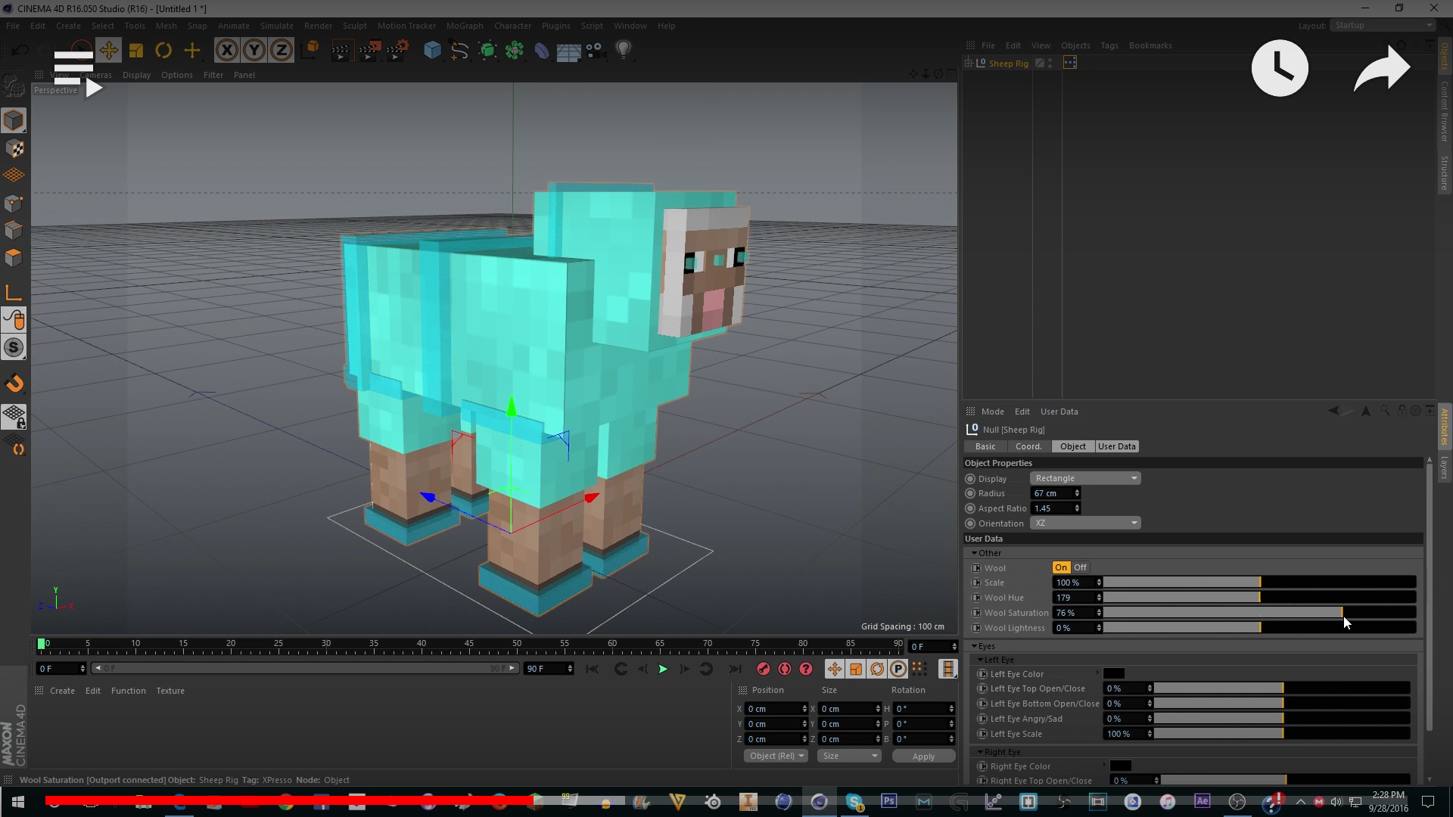The width and height of the screenshot is (1453, 817).
Task: Select the Move tool in top toolbar
Action: click(108, 51)
